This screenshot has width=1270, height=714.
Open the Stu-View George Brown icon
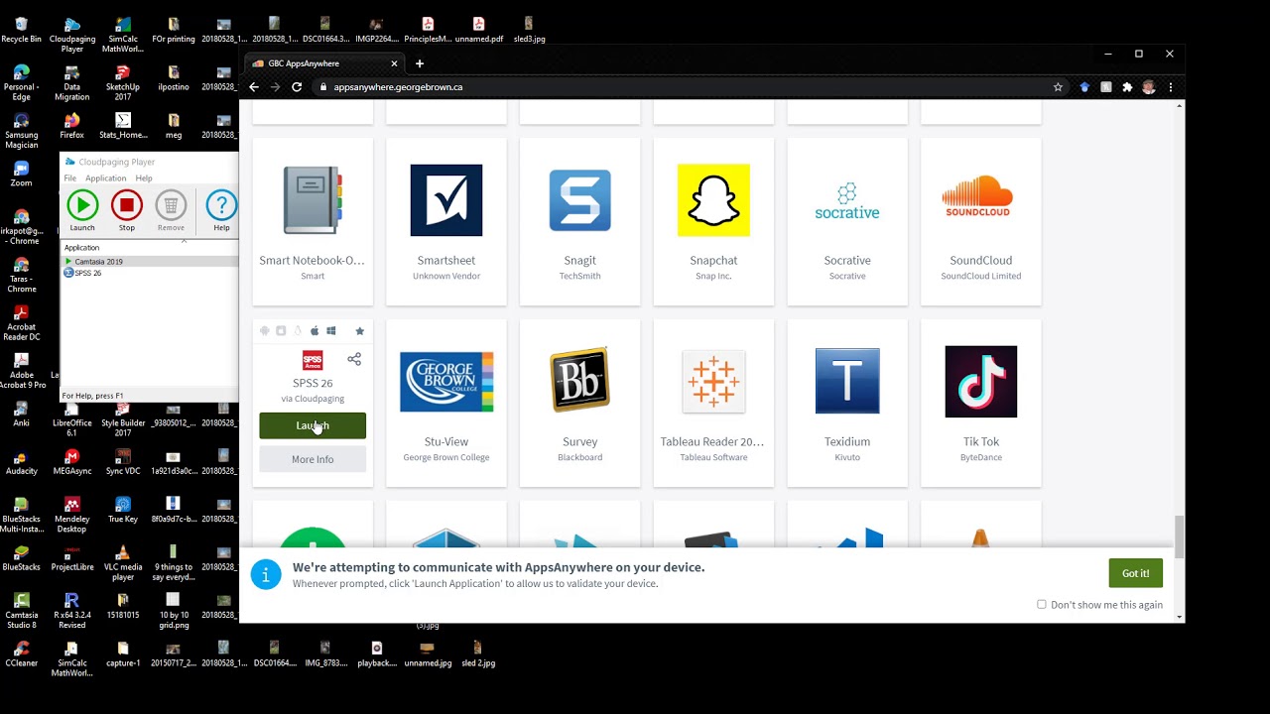click(446, 382)
